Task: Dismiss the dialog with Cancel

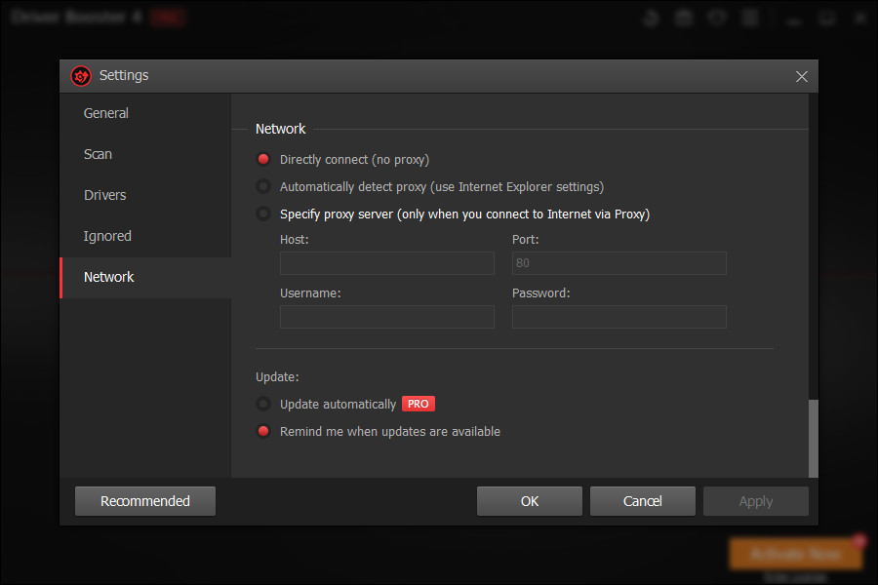Action: coord(642,500)
